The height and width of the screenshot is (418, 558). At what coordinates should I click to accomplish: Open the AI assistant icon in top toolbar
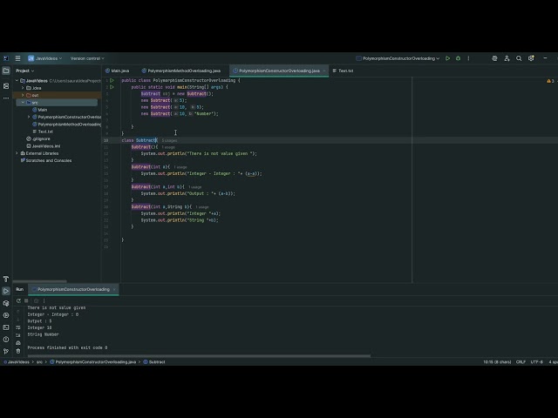pos(494,58)
